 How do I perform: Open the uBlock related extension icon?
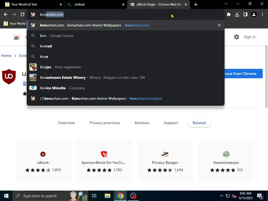43,154
